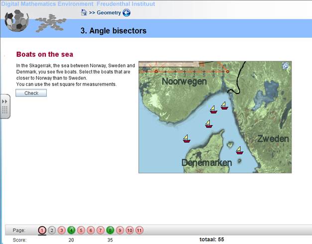
Task: Jump to page 11
Action: [x=139, y=230]
